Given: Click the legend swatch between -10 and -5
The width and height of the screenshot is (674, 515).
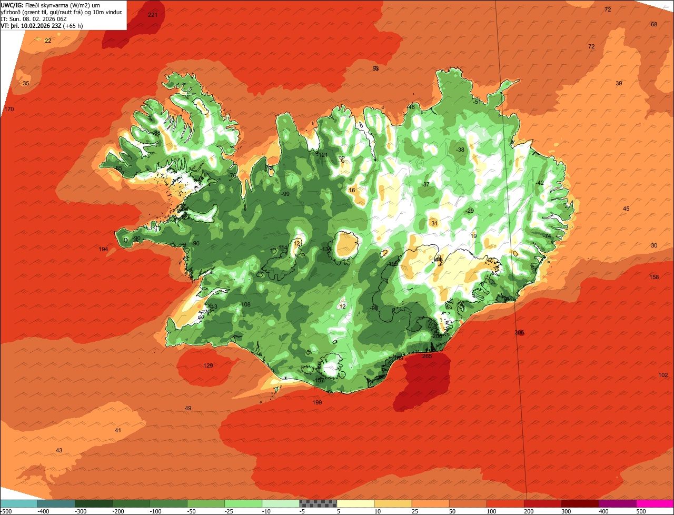Looking at the screenshot, I should point(281,503).
